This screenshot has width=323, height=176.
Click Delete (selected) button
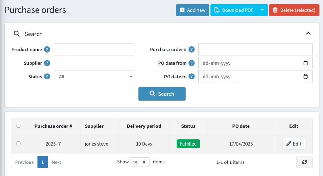coord(294,10)
